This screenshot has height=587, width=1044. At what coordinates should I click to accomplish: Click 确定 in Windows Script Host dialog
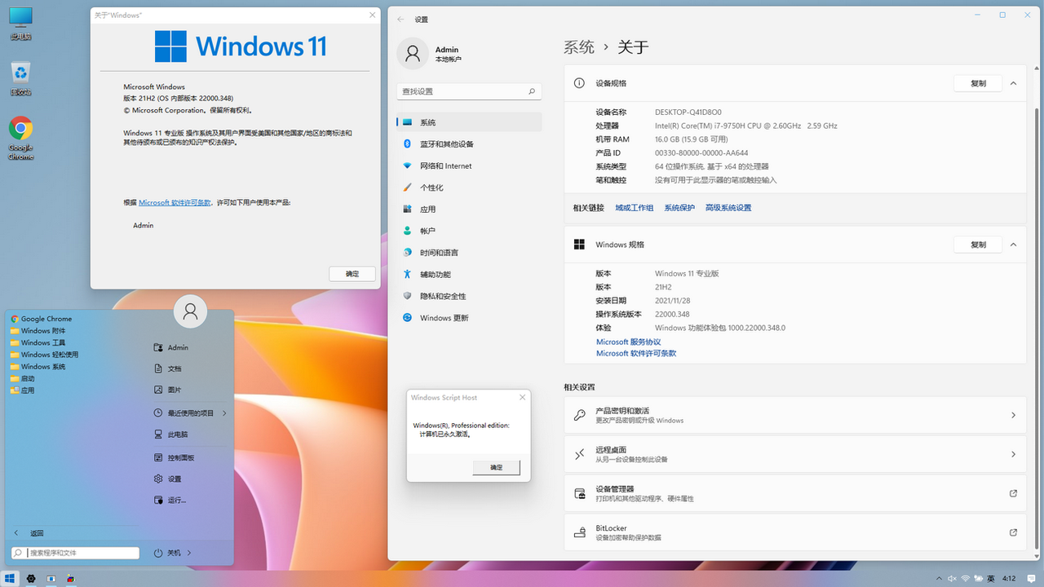496,467
